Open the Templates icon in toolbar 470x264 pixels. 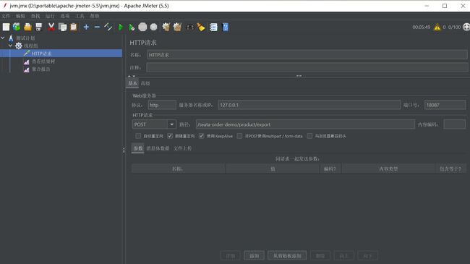tap(17, 27)
